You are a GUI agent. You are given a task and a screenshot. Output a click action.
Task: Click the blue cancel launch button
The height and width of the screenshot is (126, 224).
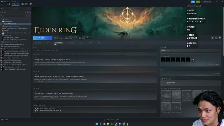coord(41,38)
